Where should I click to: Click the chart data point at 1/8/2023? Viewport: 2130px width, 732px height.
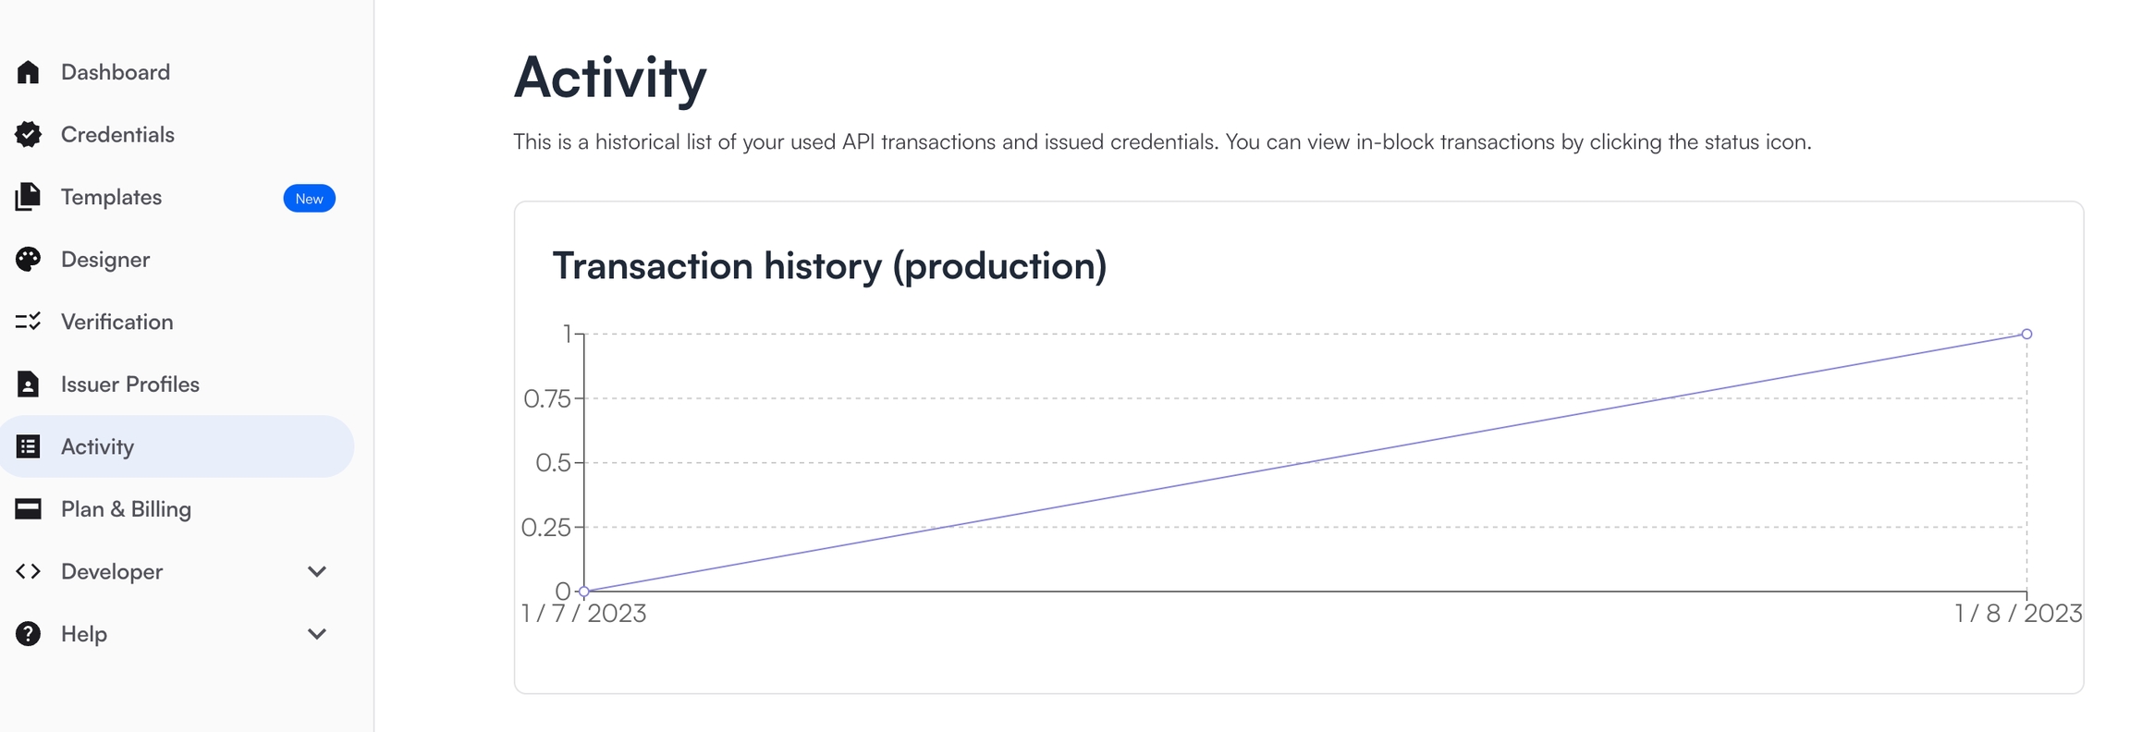pyautogui.click(x=2026, y=334)
